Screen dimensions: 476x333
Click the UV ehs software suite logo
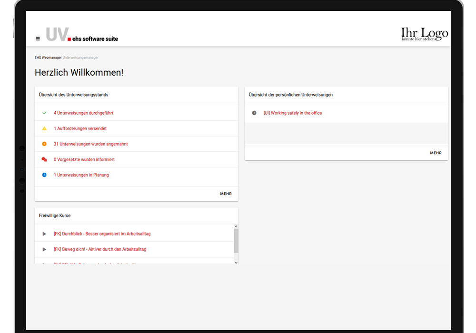click(82, 35)
